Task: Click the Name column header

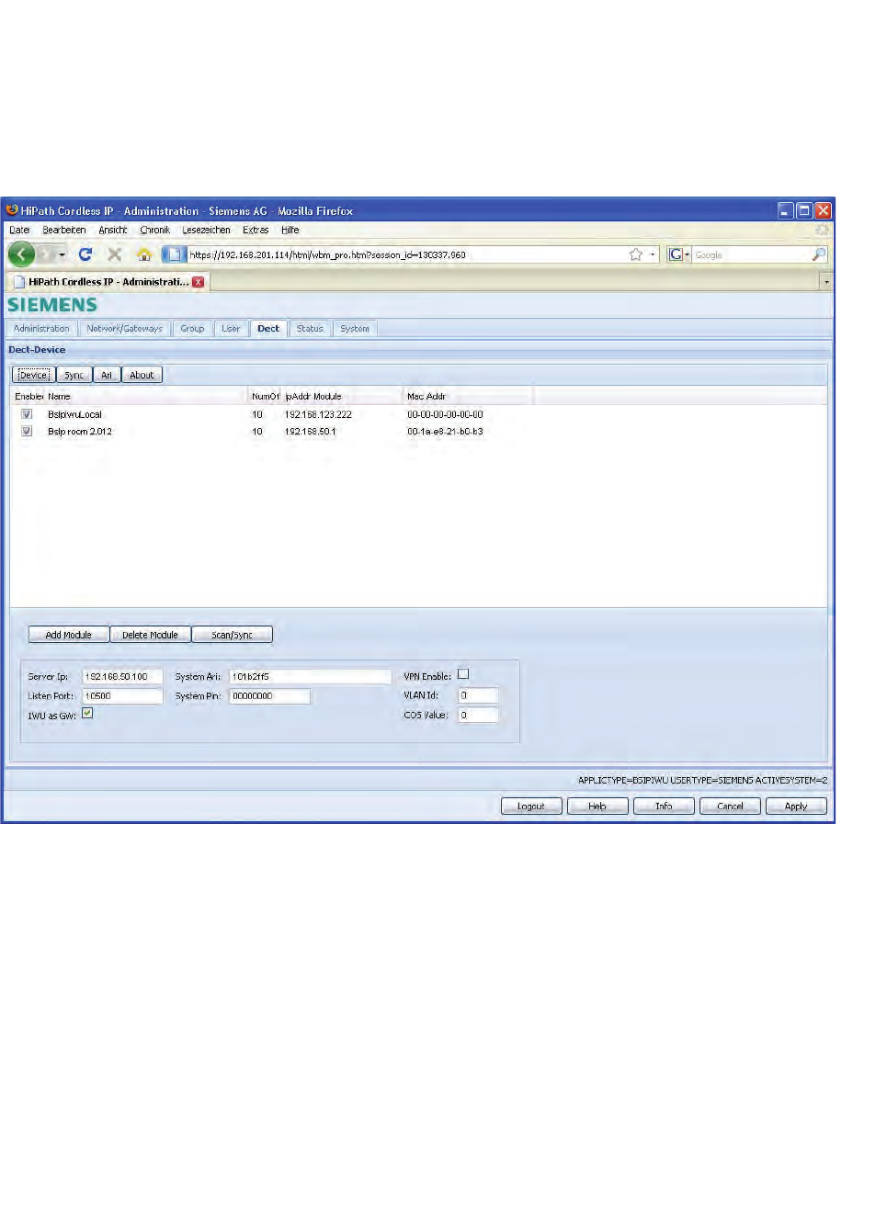Action: pyautogui.click(x=59, y=397)
